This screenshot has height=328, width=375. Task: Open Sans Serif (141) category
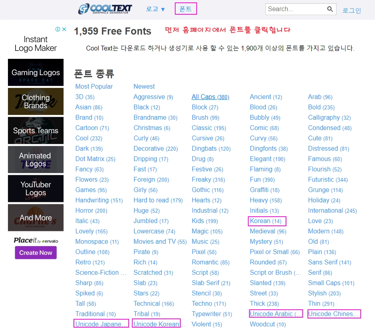click(x=330, y=262)
